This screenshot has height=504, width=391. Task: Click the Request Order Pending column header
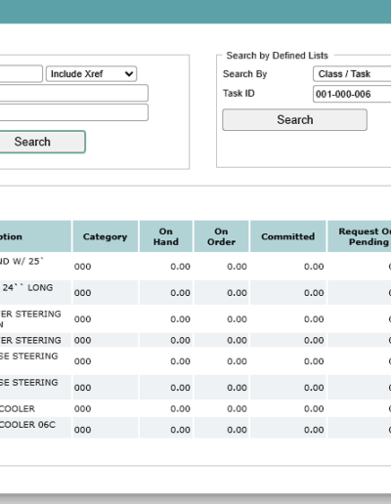point(360,236)
